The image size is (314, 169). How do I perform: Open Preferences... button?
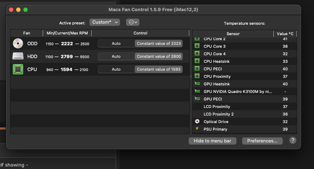[x=262, y=141]
